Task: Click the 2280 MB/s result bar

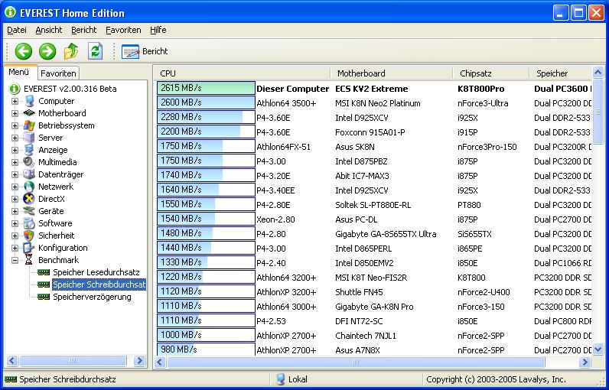Action: pos(206,117)
